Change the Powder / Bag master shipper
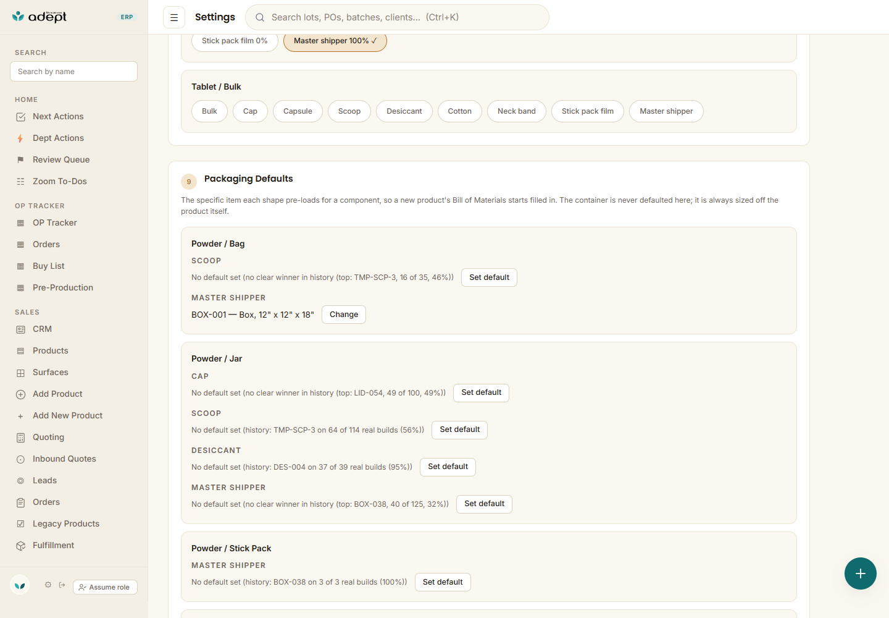 point(344,315)
